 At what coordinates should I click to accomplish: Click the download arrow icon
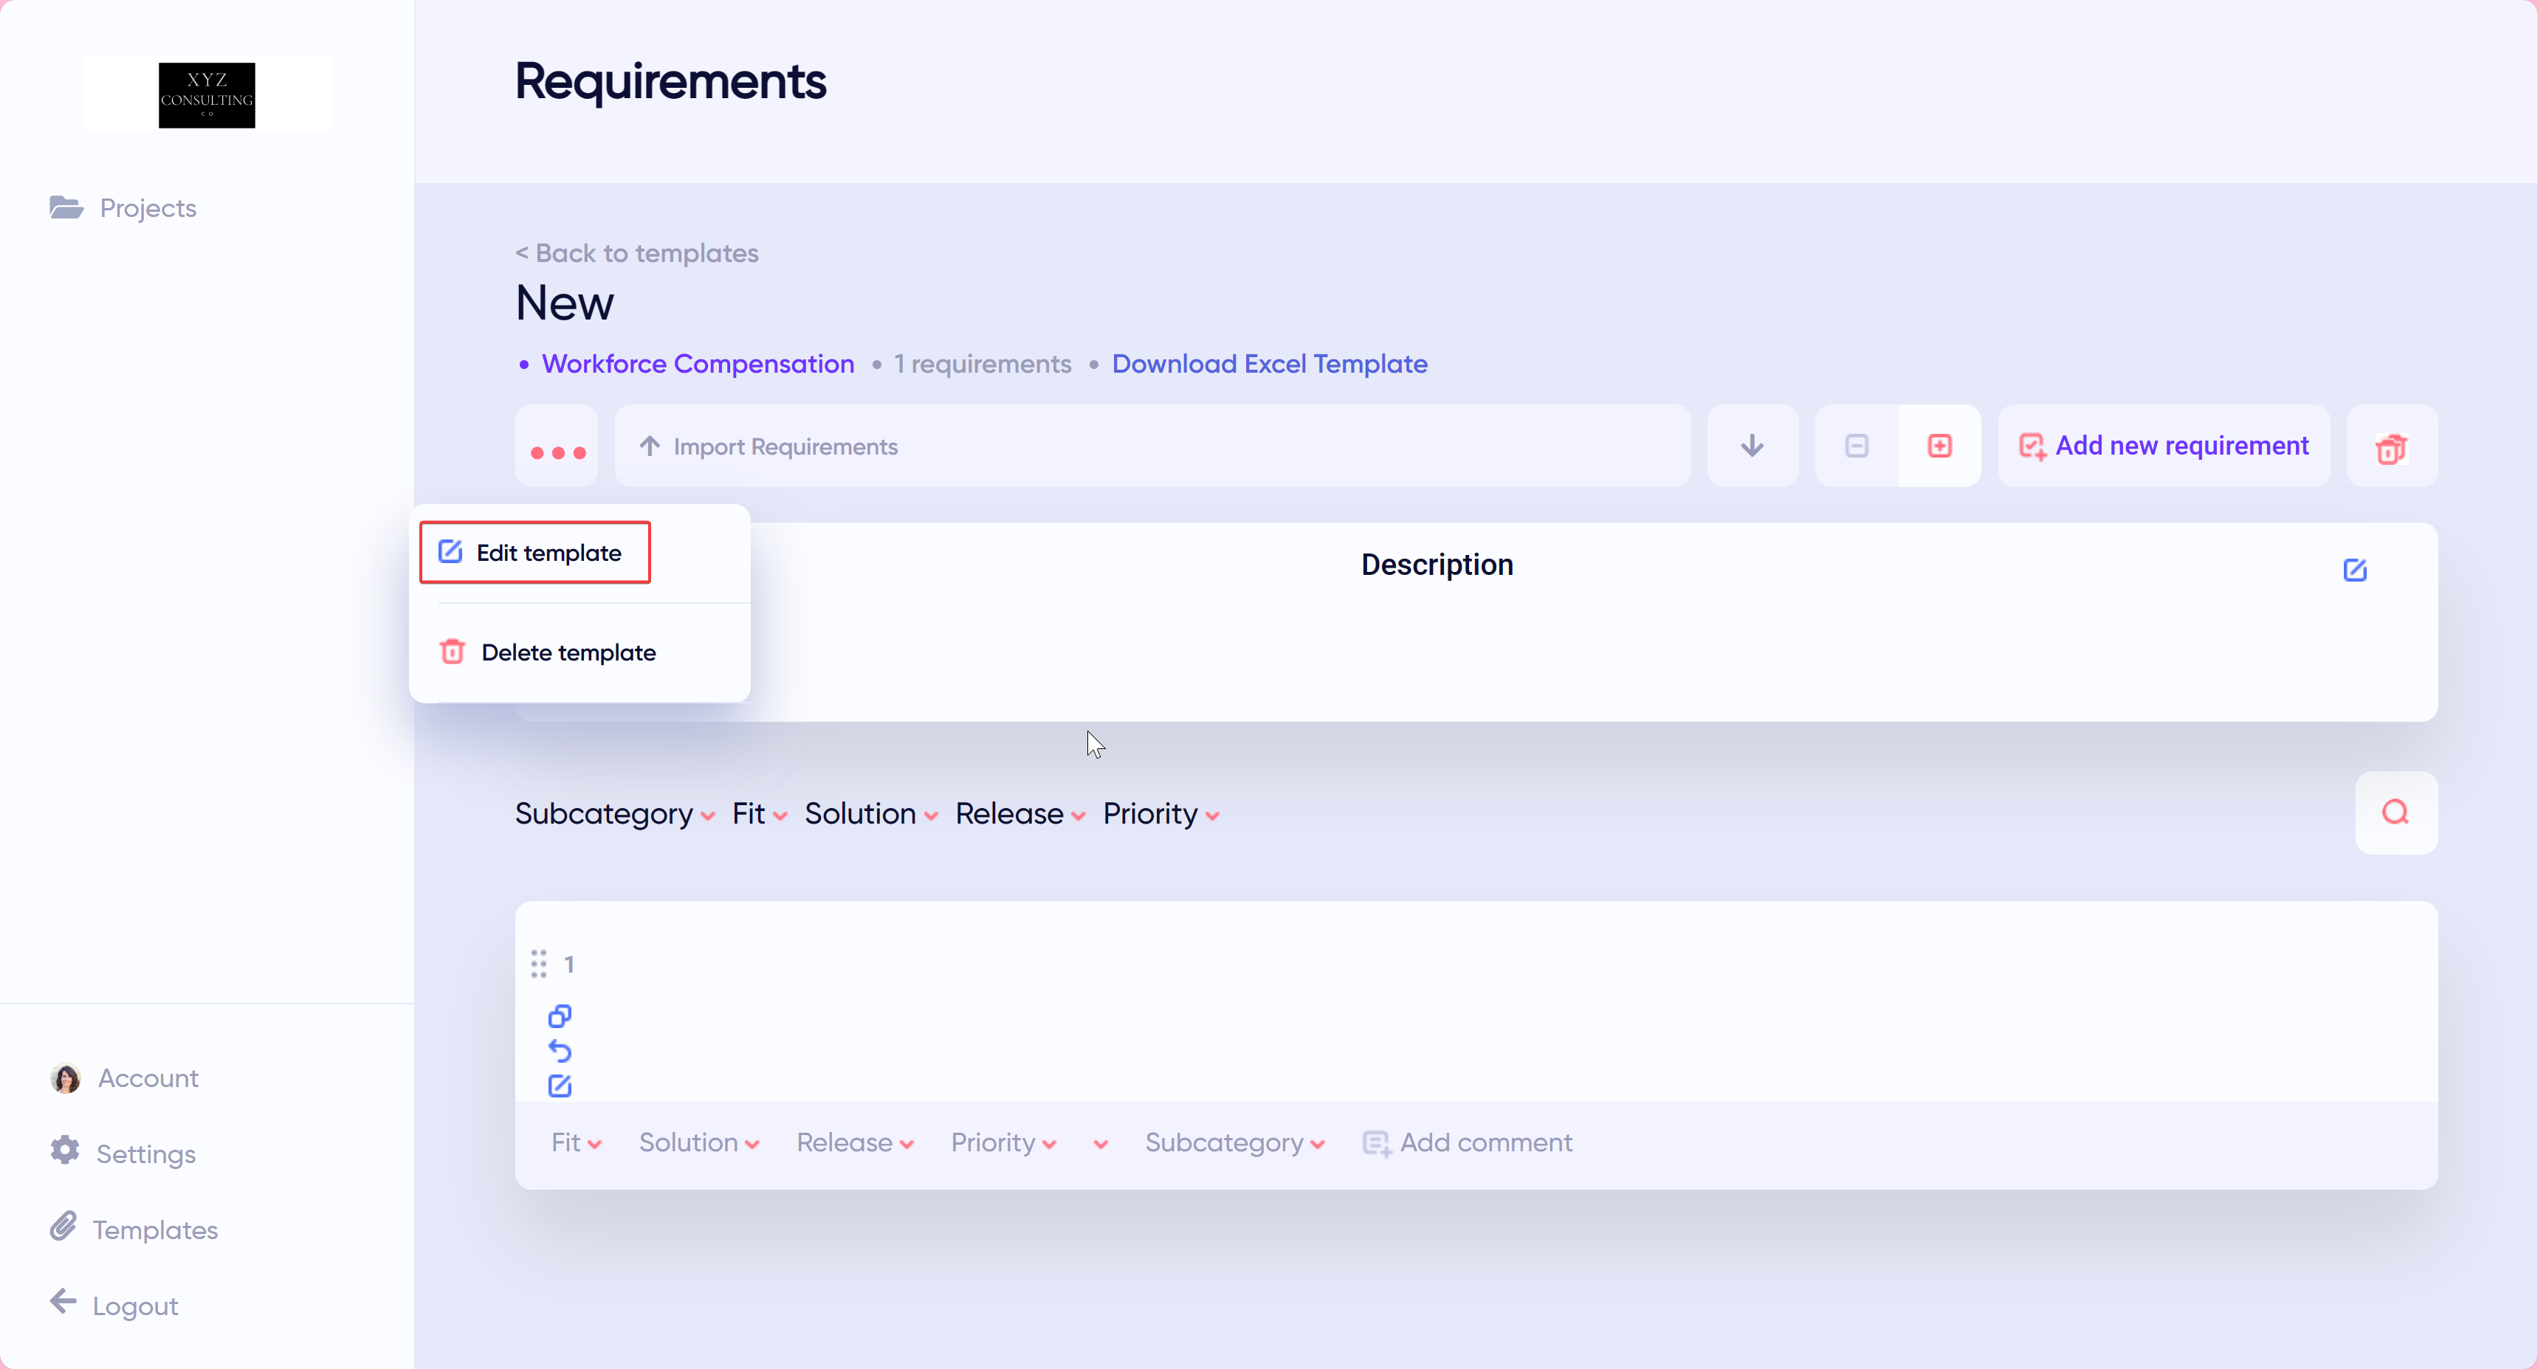1752,446
